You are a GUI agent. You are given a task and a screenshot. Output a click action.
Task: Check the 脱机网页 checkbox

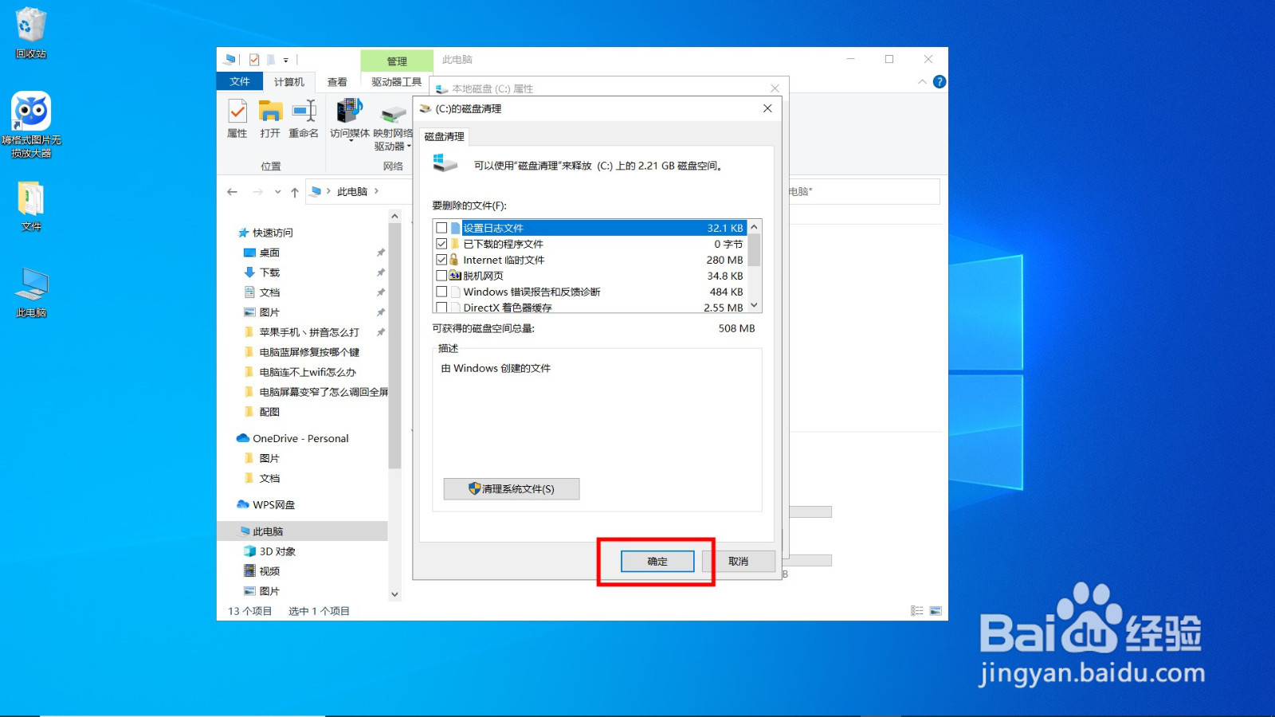coord(441,276)
